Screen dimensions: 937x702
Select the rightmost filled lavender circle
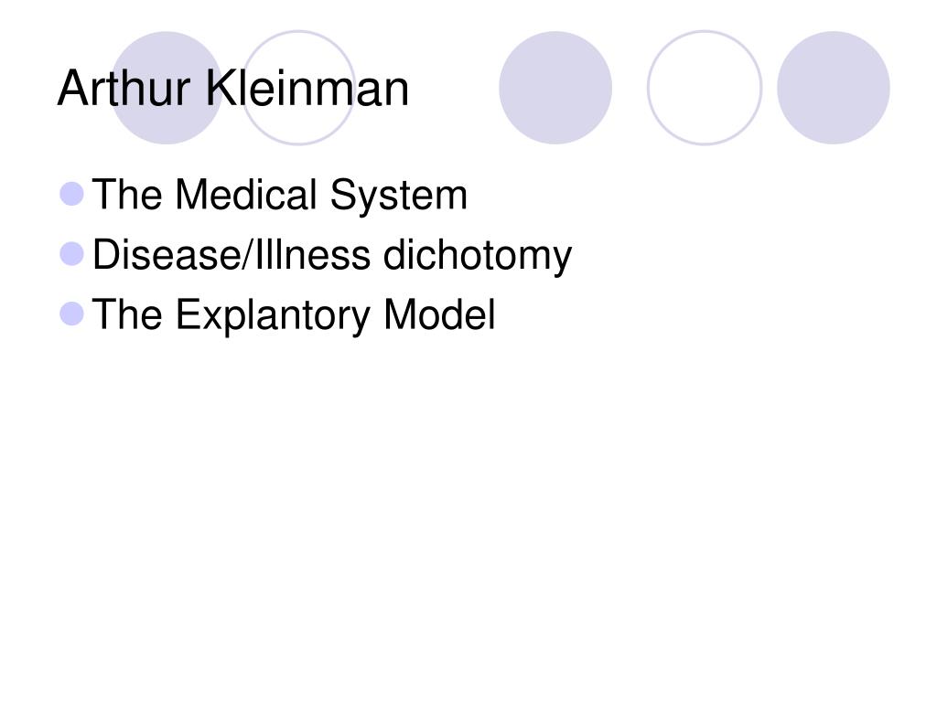(833, 88)
